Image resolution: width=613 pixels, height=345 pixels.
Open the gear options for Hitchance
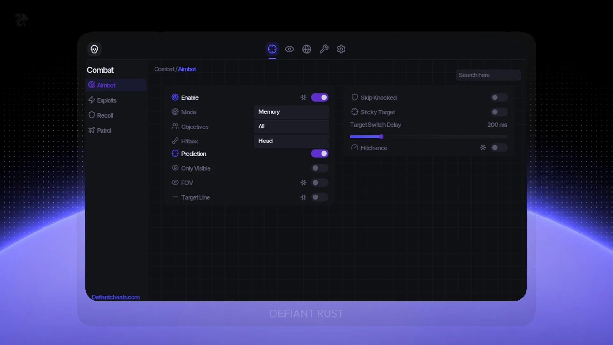483,148
